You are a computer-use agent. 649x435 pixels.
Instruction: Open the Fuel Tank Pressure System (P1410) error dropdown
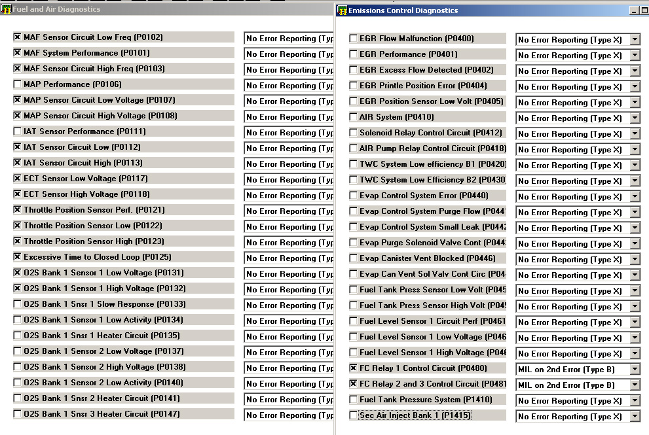click(x=635, y=401)
